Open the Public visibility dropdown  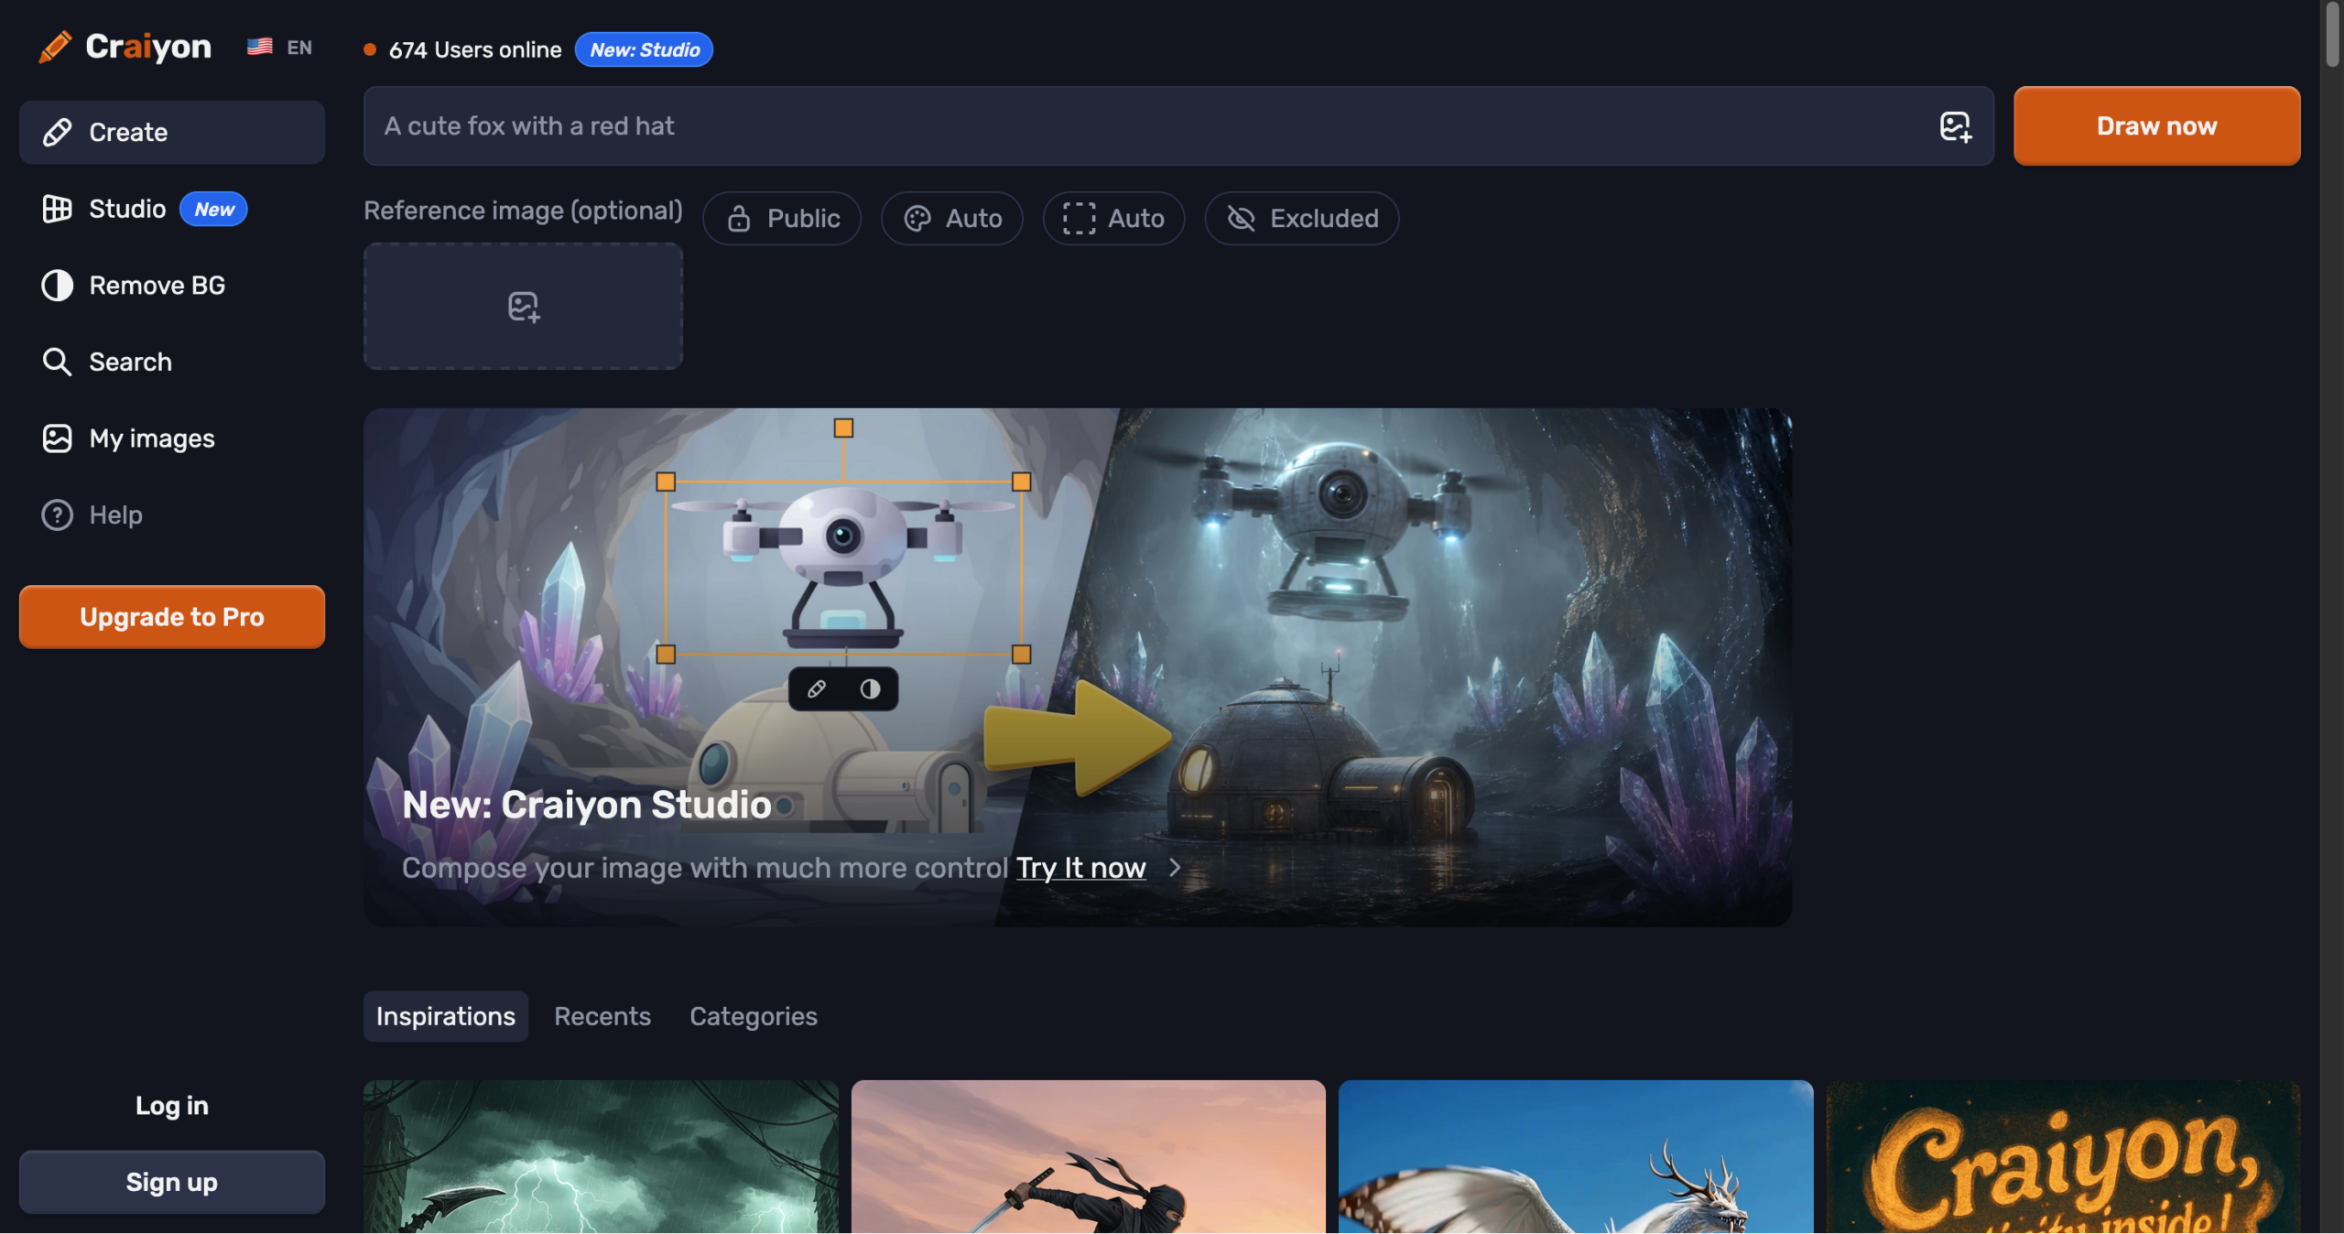click(782, 219)
